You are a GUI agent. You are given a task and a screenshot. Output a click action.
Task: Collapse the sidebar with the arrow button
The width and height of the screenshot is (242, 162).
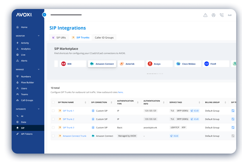[x=44, y=15]
